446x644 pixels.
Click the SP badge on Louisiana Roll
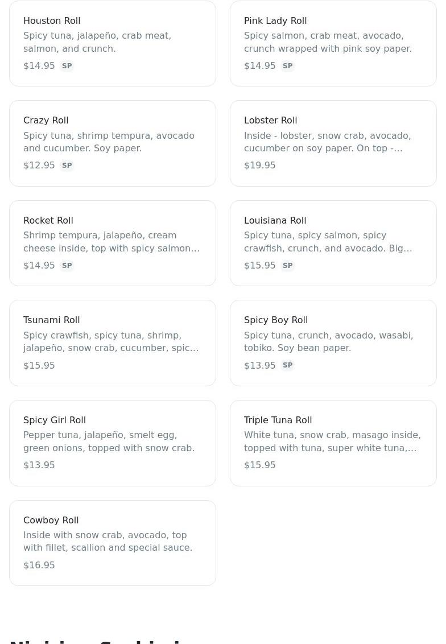point(287,266)
